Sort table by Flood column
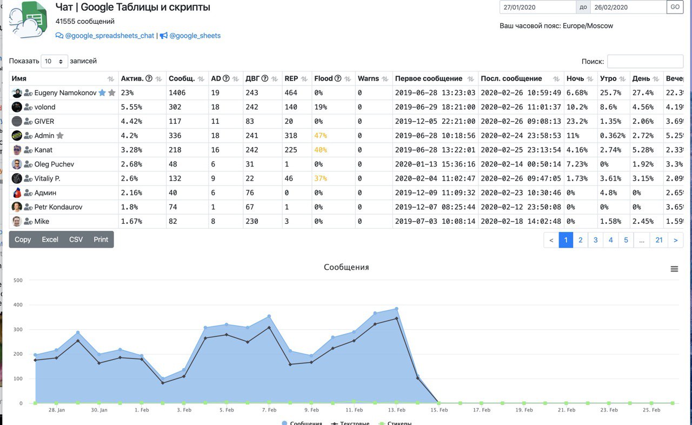692x425 pixels. click(x=333, y=78)
